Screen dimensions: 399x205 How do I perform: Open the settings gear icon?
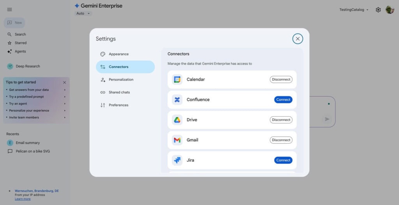coord(378,10)
